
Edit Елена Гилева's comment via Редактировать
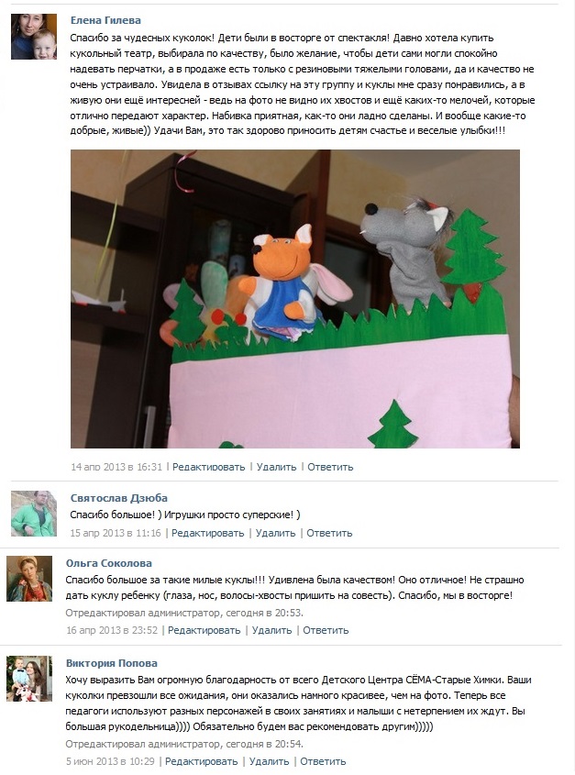(209, 467)
